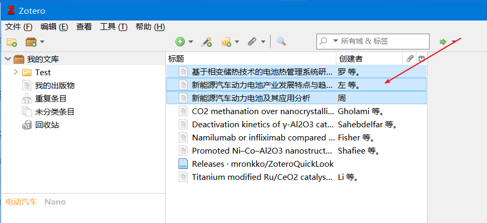Click creator cell 周
Screen dimensions: 487x223
[x=342, y=98]
